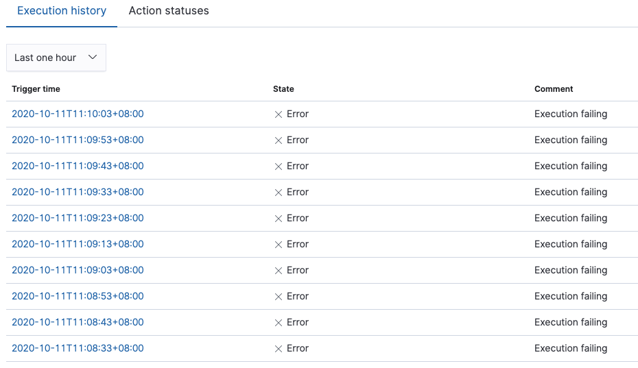Click error X icon for 11:10:03 execution
The width and height of the screenshot is (638, 368).
click(x=279, y=114)
